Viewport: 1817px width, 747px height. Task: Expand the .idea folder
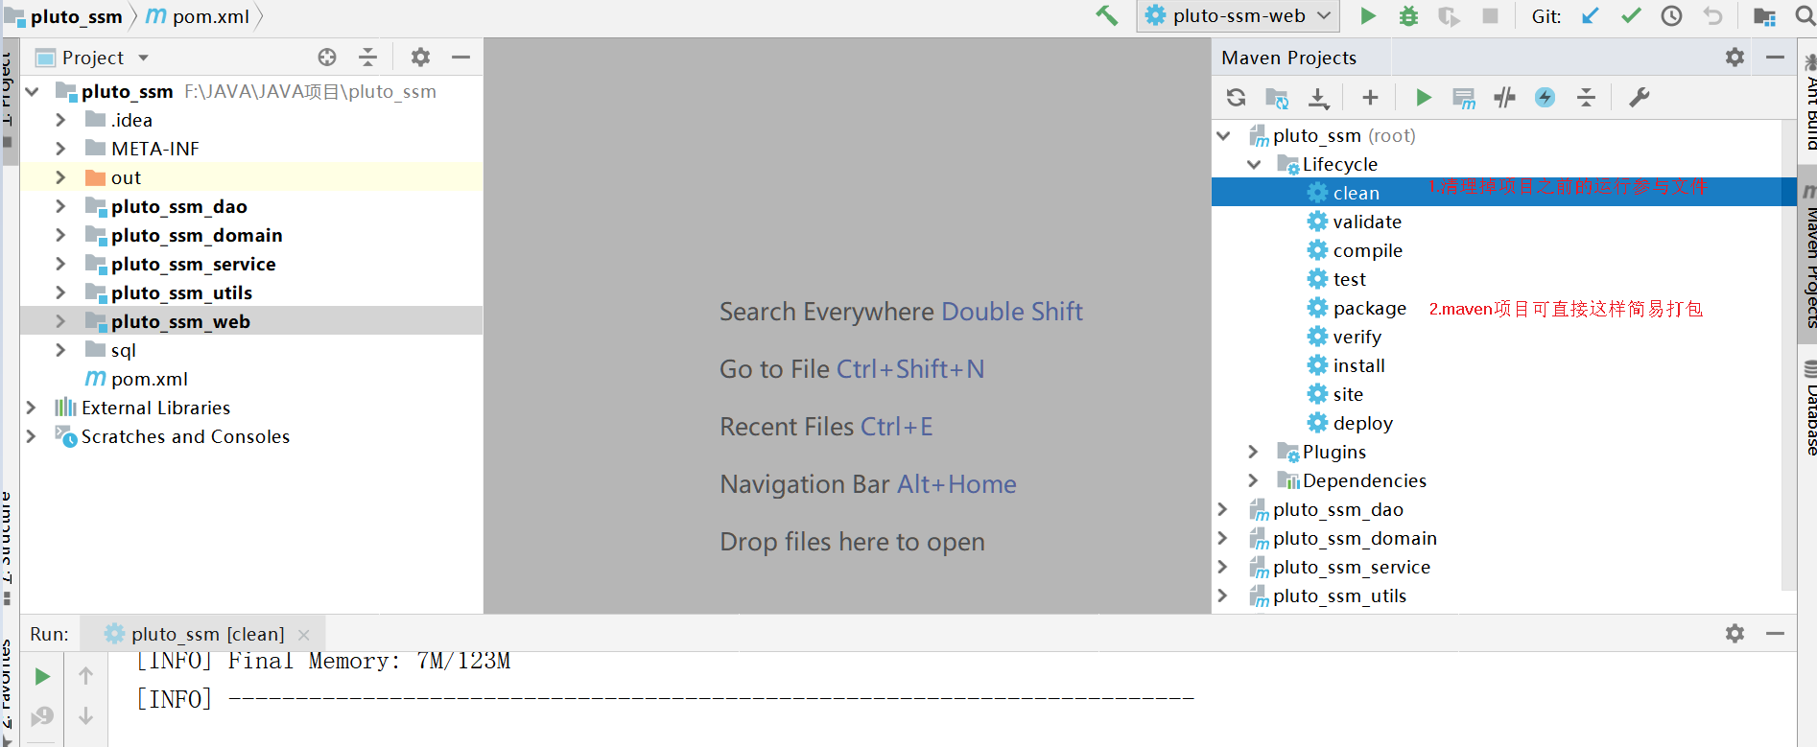tap(60, 120)
